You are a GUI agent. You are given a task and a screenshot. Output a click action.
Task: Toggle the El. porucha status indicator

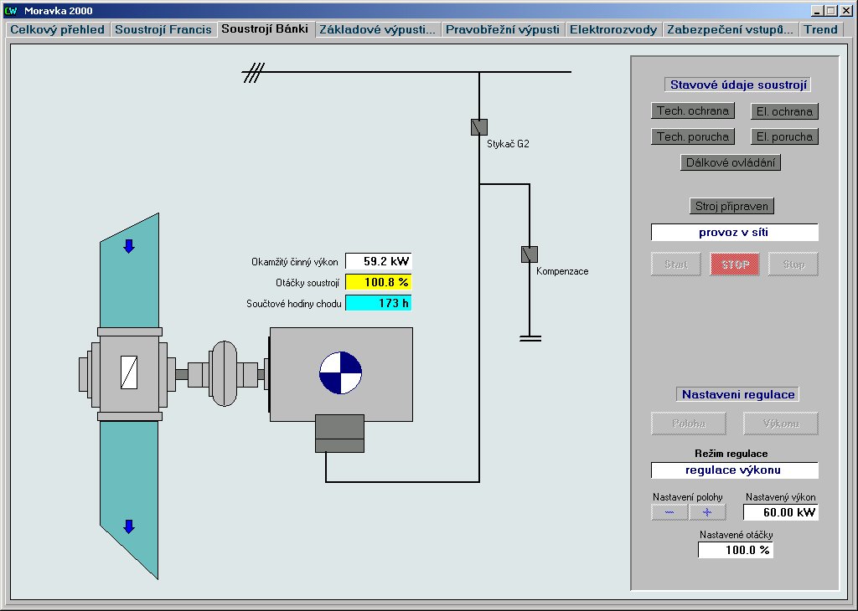pos(783,136)
